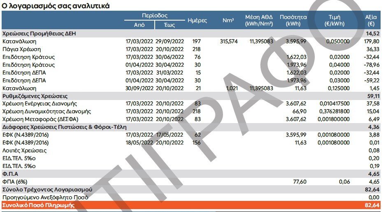Image resolution: width=388 pixels, height=212 pixels.
Task: Click the value 315,574 in the Nm³ column
Action: coord(229,41)
